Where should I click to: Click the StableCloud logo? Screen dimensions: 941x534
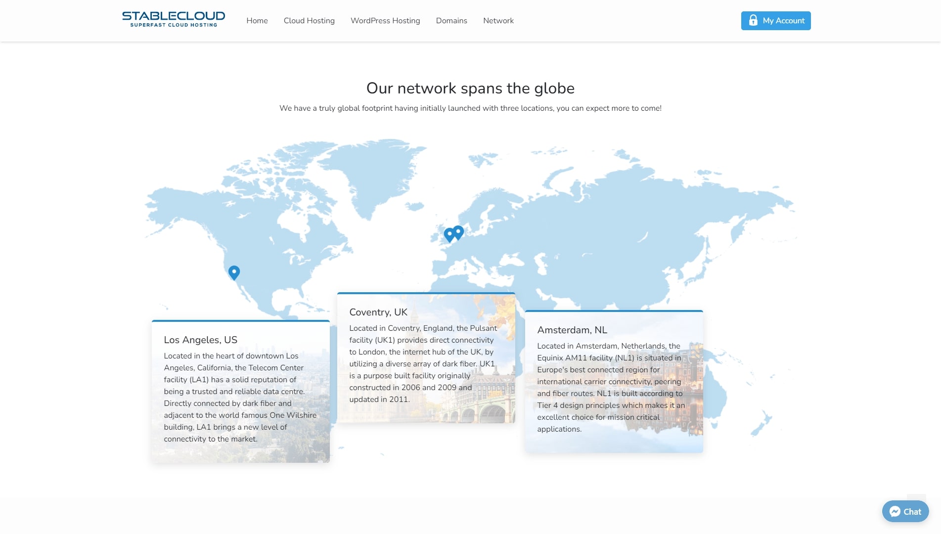[174, 20]
